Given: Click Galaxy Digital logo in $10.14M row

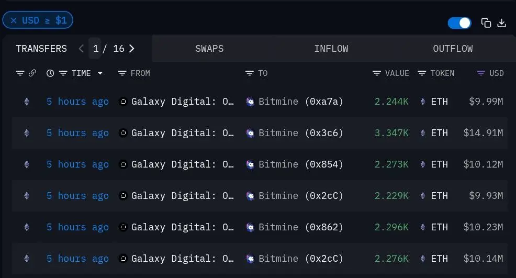Looking at the screenshot, I should click(123, 259).
